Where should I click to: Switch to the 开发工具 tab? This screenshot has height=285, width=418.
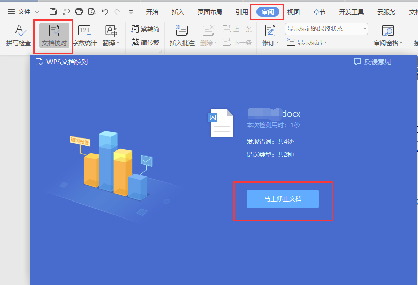pos(351,12)
